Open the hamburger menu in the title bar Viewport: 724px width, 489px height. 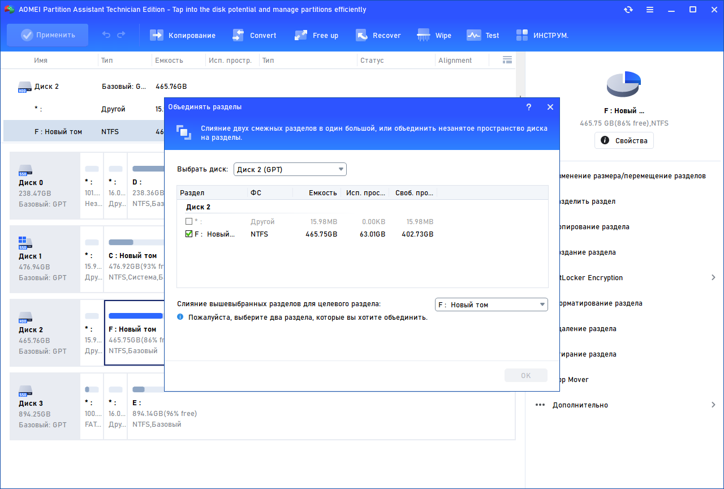coord(650,10)
